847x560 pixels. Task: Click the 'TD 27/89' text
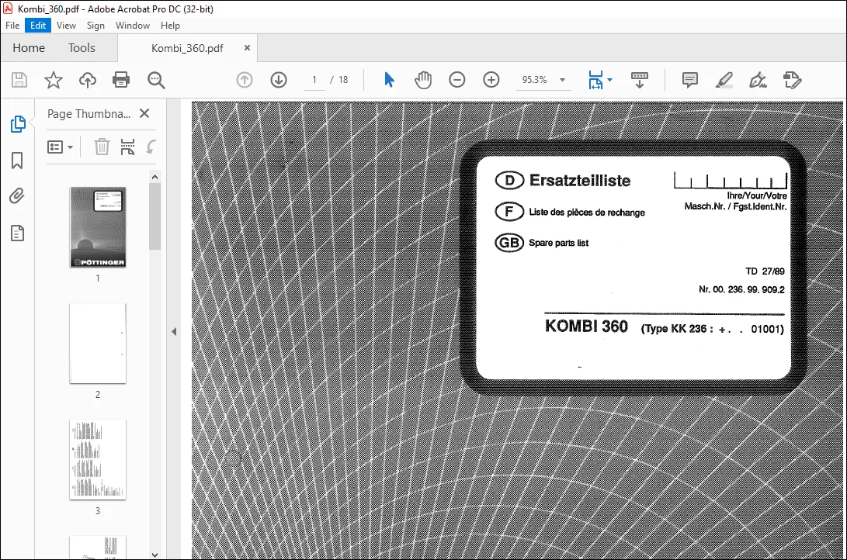pos(765,271)
